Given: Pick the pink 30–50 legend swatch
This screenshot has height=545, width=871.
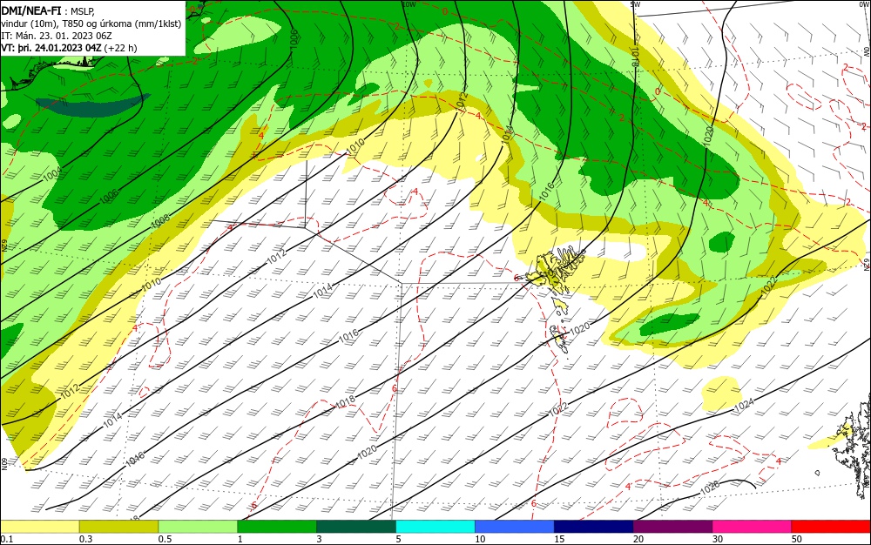Looking at the screenshot, I should coord(753,527).
